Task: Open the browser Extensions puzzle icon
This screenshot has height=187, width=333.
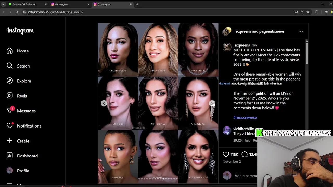Action: (x=317, y=12)
